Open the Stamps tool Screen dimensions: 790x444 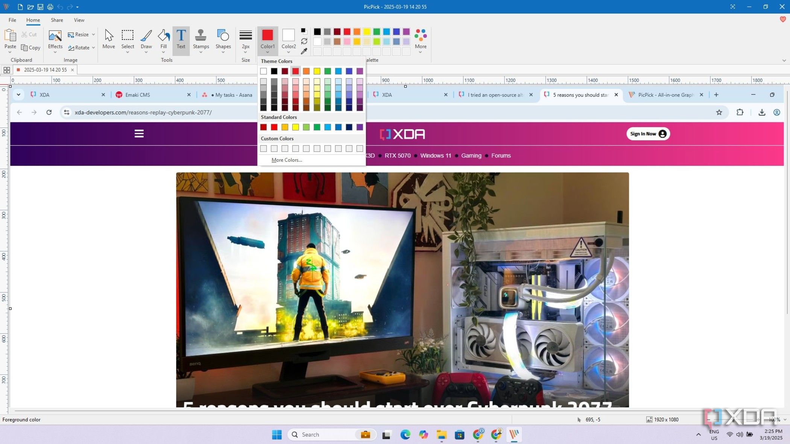click(201, 39)
